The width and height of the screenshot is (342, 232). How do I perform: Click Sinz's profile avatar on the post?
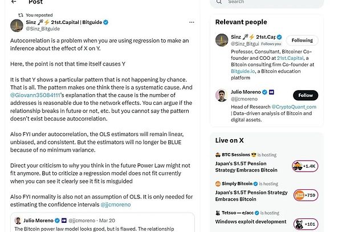(x=17, y=25)
